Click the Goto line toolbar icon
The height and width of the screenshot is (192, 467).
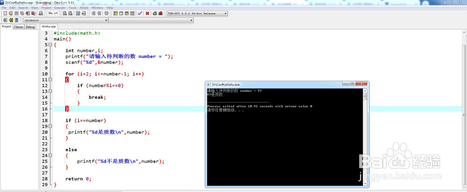[84, 13]
